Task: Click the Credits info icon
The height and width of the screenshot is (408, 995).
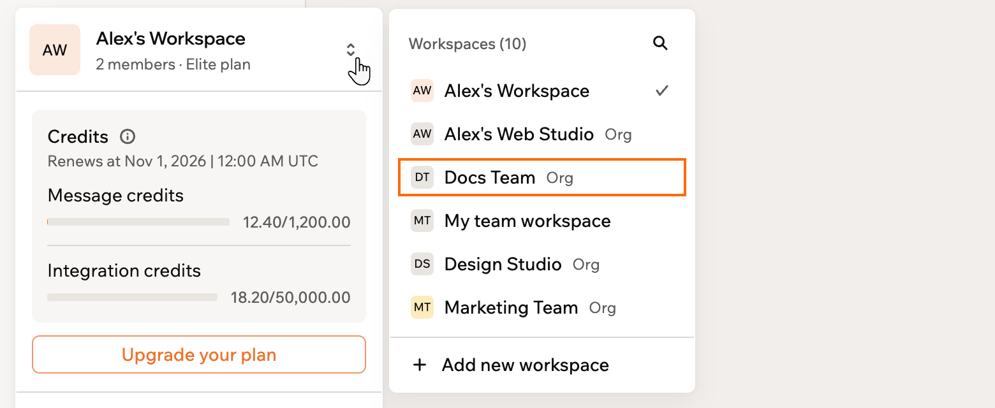Action: [x=128, y=136]
